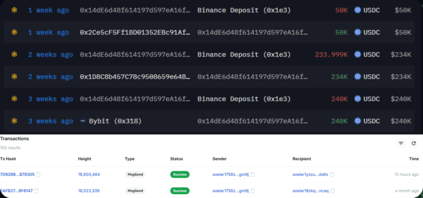Click the Time column header
423x198 pixels.
coord(414,159)
